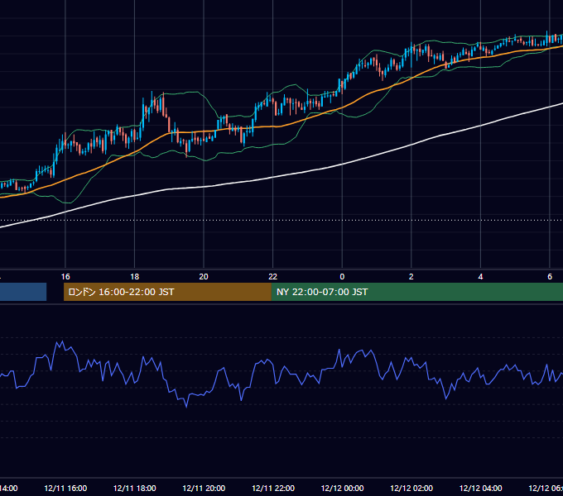Click the 12/11 18:00 date label

pyautogui.click(x=135, y=488)
